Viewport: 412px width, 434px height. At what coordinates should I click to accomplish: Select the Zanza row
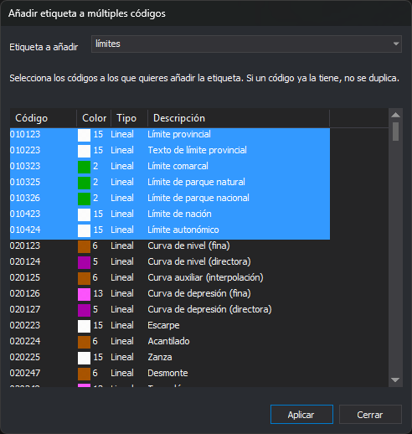click(170, 357)
